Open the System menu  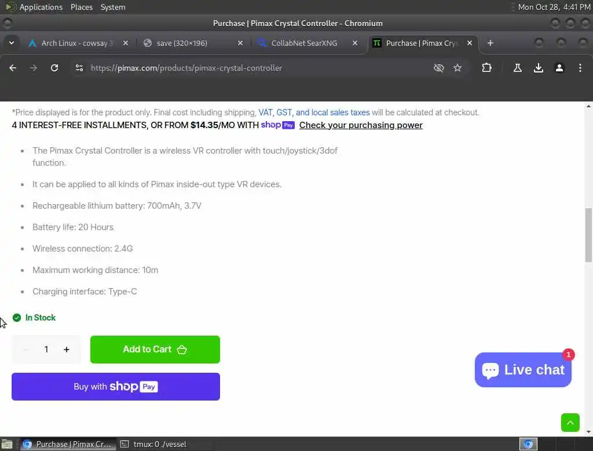[113, 7]
